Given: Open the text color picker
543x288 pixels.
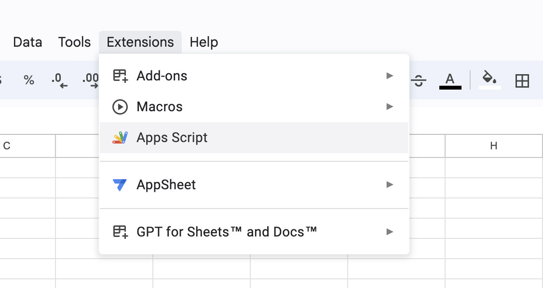Looking at the screenshot, I should point(450,81).
